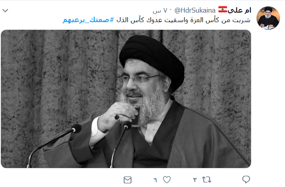285x187 pixels.
Task: Click the like count ٦
Action: (x=155, y=180)
